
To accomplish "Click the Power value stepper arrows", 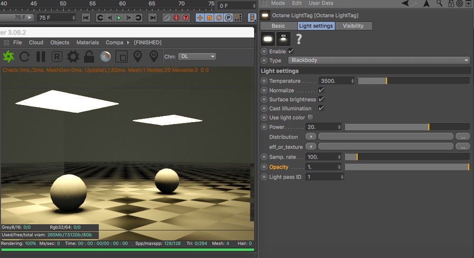I will click(339, 127).
